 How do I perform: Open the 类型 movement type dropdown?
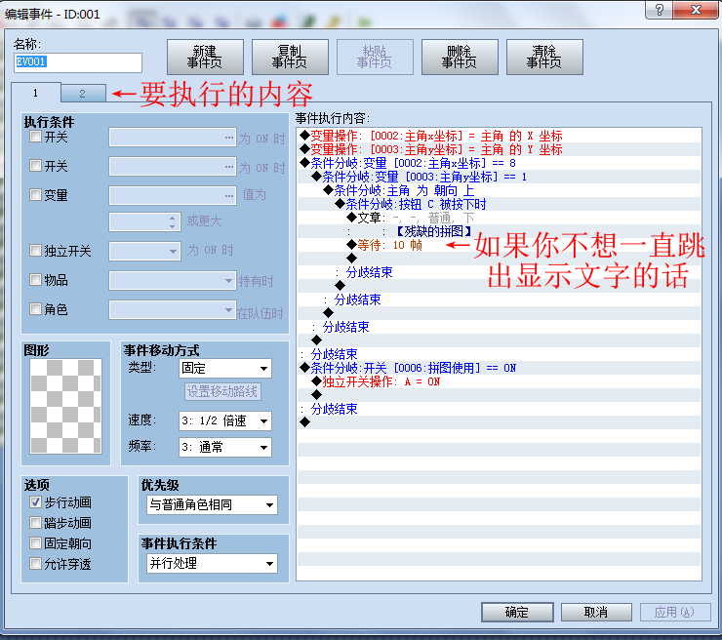[225, 368]
